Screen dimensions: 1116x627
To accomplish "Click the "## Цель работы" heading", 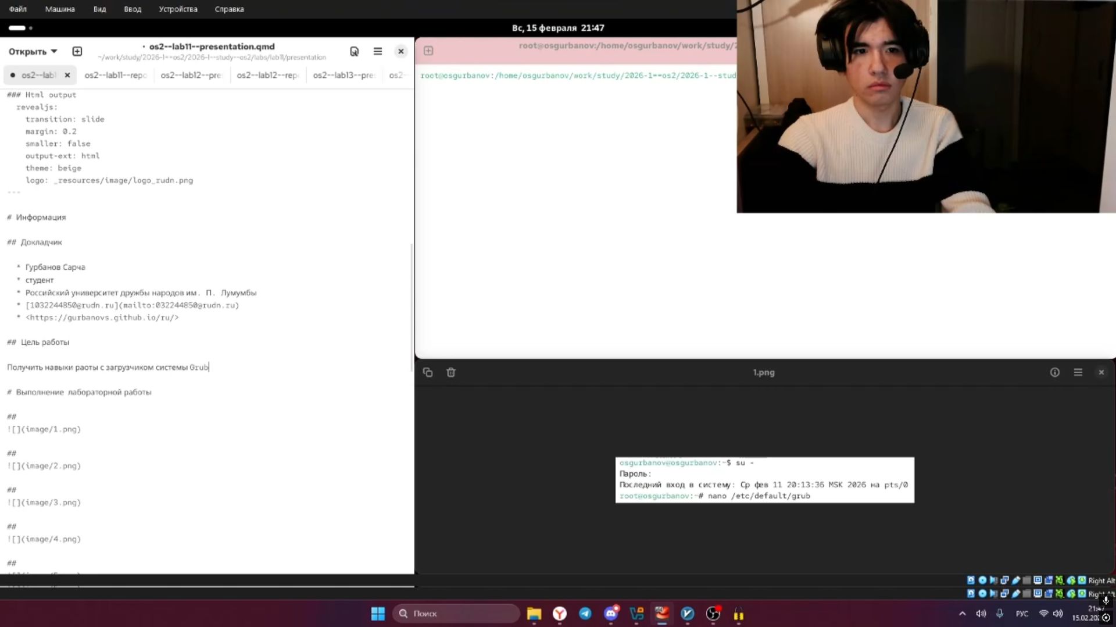I will [38, 342].
